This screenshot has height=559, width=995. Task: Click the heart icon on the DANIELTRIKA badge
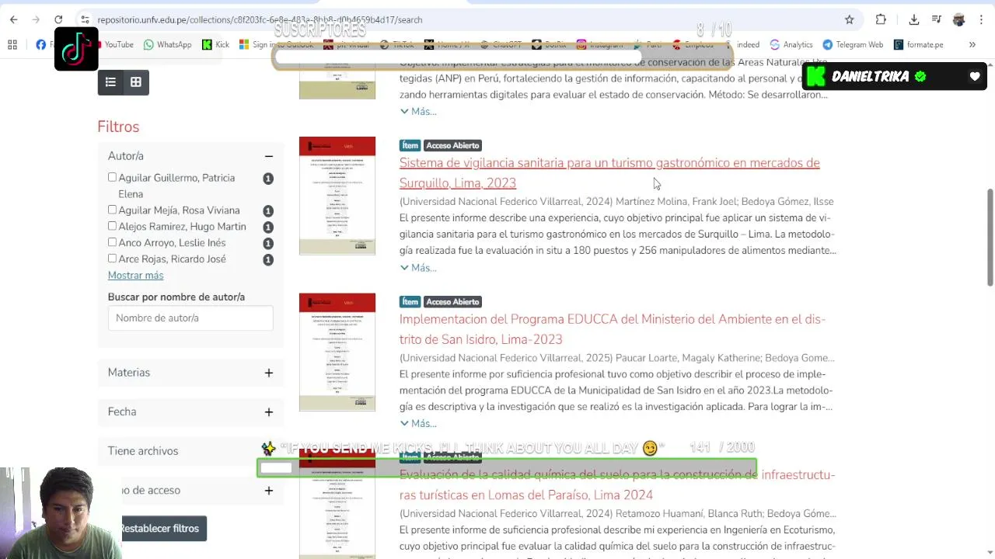point(975,76)
